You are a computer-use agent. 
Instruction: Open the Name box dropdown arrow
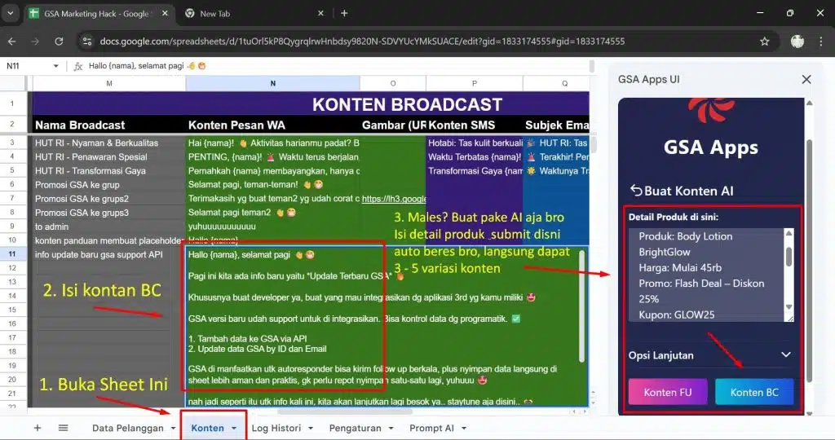pyautogui.click(x=56, y=66)
